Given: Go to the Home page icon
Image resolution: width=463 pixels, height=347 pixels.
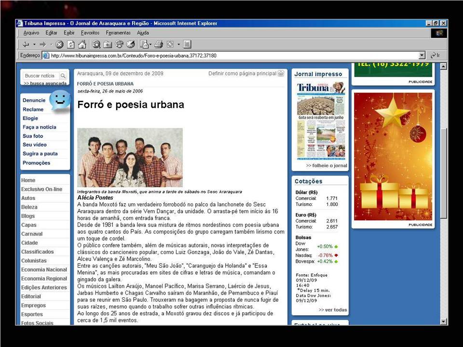Looking at the screenshot, I should 82,44.
